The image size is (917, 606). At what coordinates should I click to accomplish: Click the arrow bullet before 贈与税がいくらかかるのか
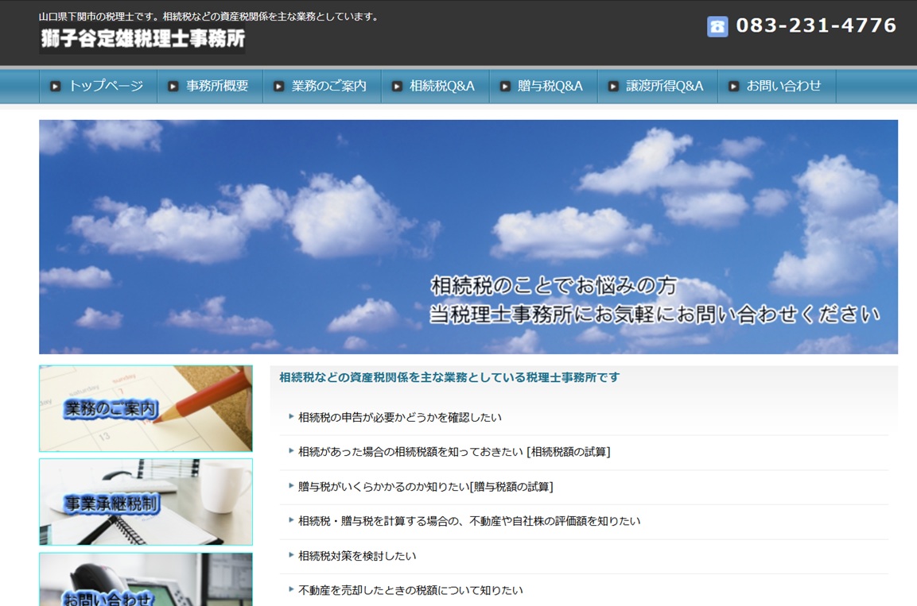point(290,486)
